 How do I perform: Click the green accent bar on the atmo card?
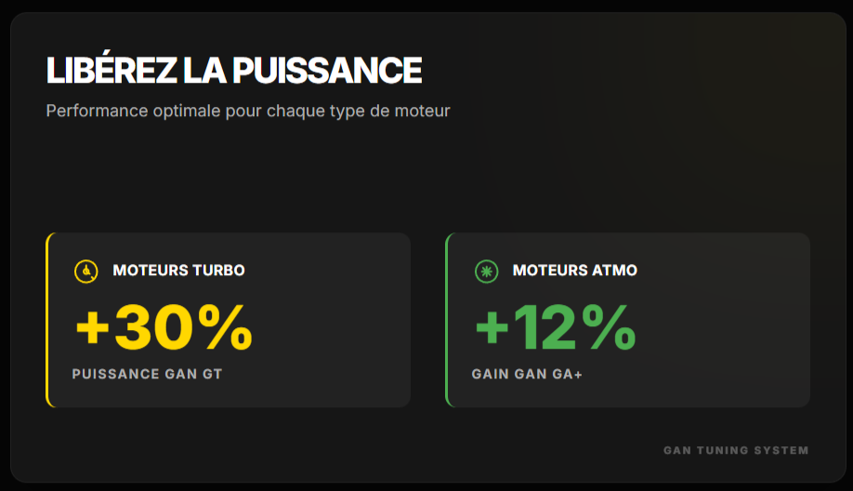click(x=447, y=320)
